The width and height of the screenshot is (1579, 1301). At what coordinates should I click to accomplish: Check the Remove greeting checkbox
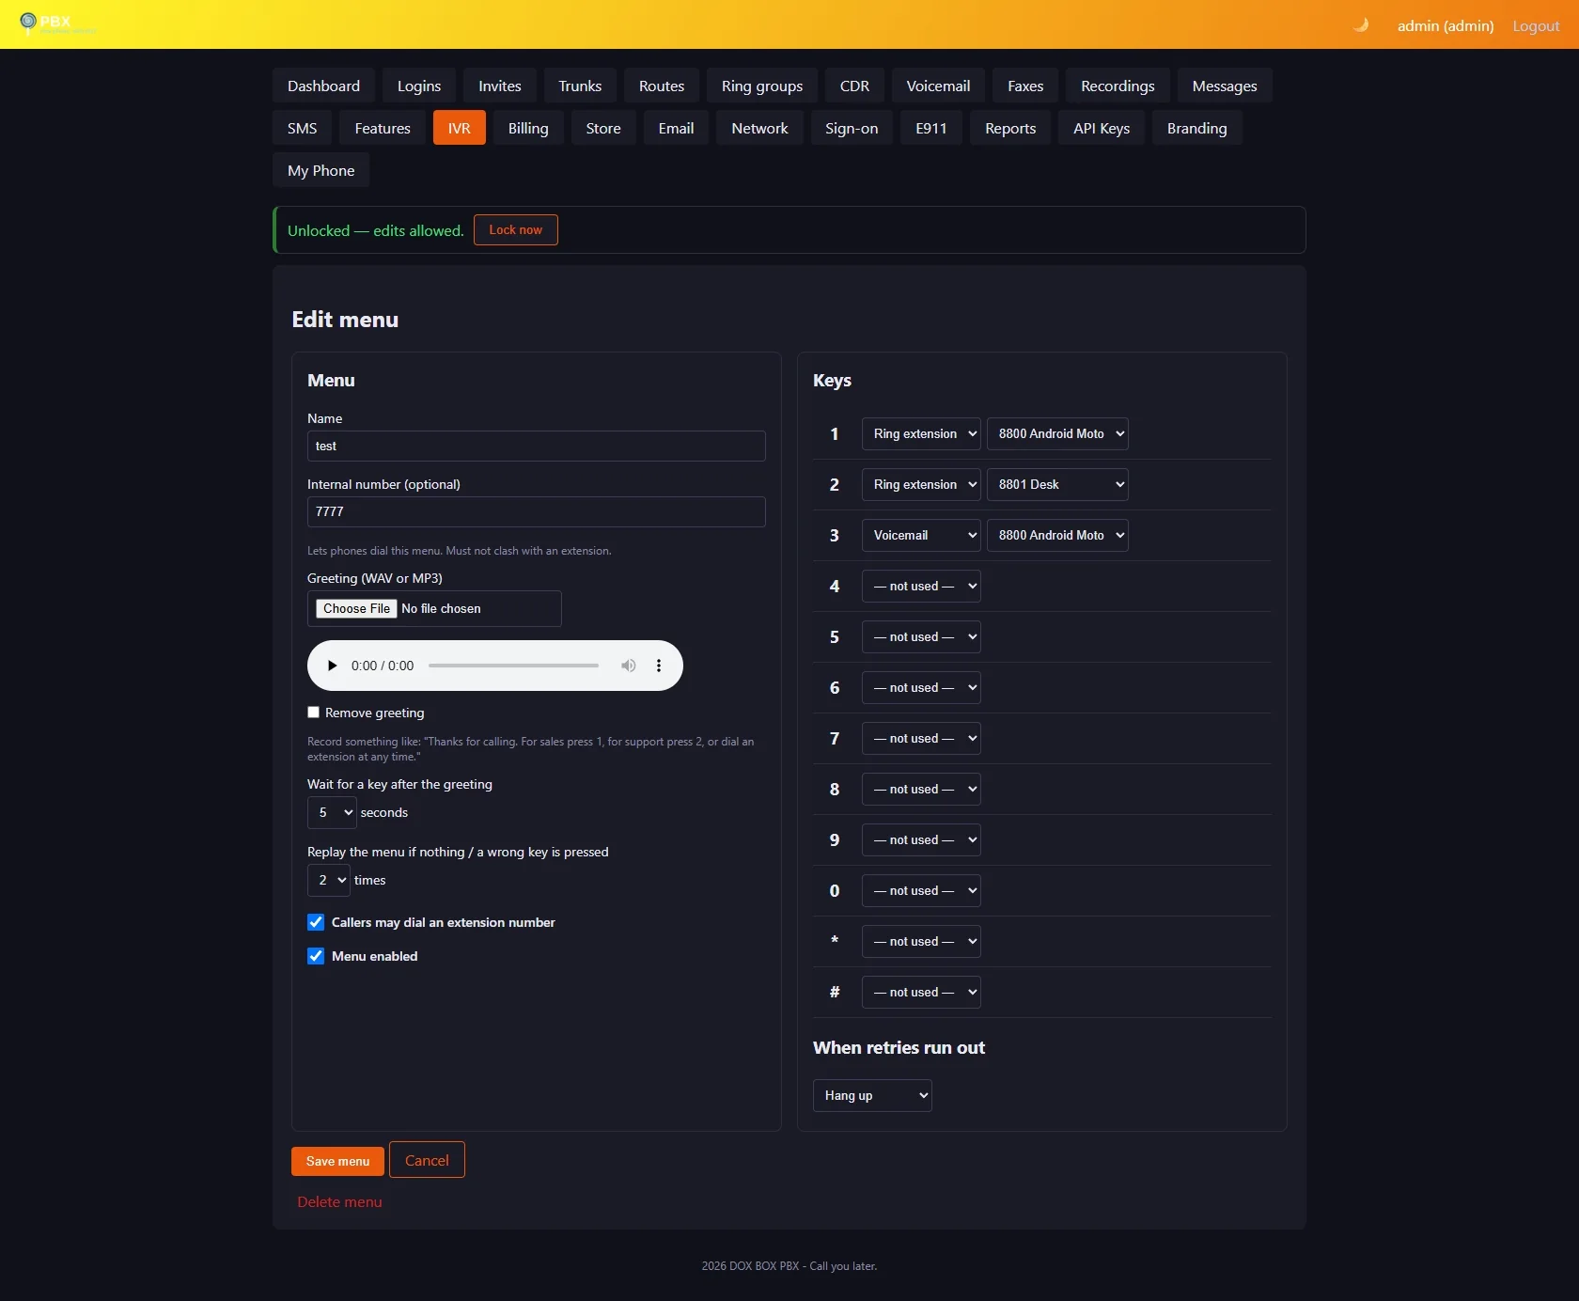(x=314, y=713)
